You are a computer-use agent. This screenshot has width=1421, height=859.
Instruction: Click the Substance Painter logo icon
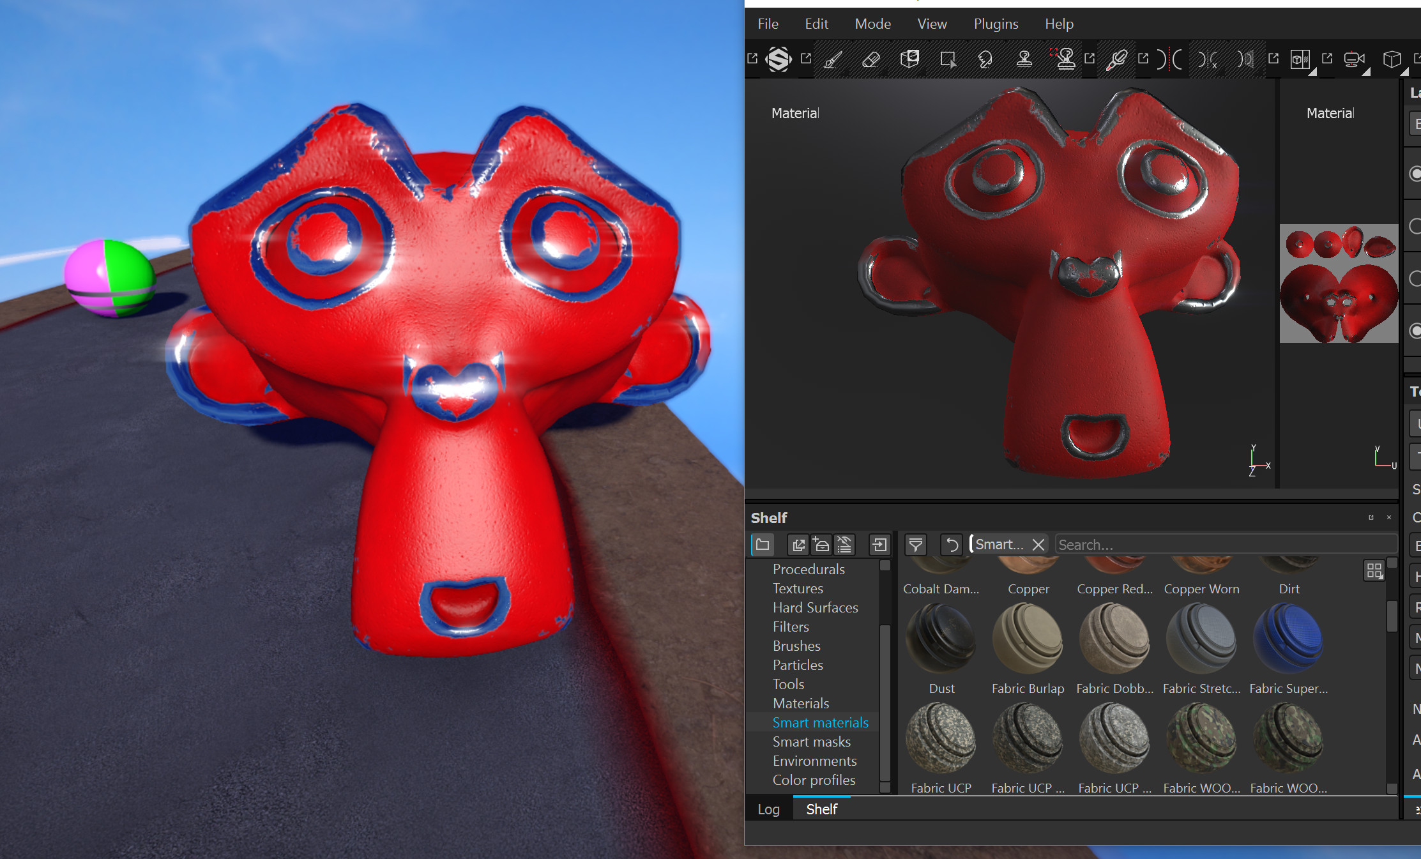(779, 60)
